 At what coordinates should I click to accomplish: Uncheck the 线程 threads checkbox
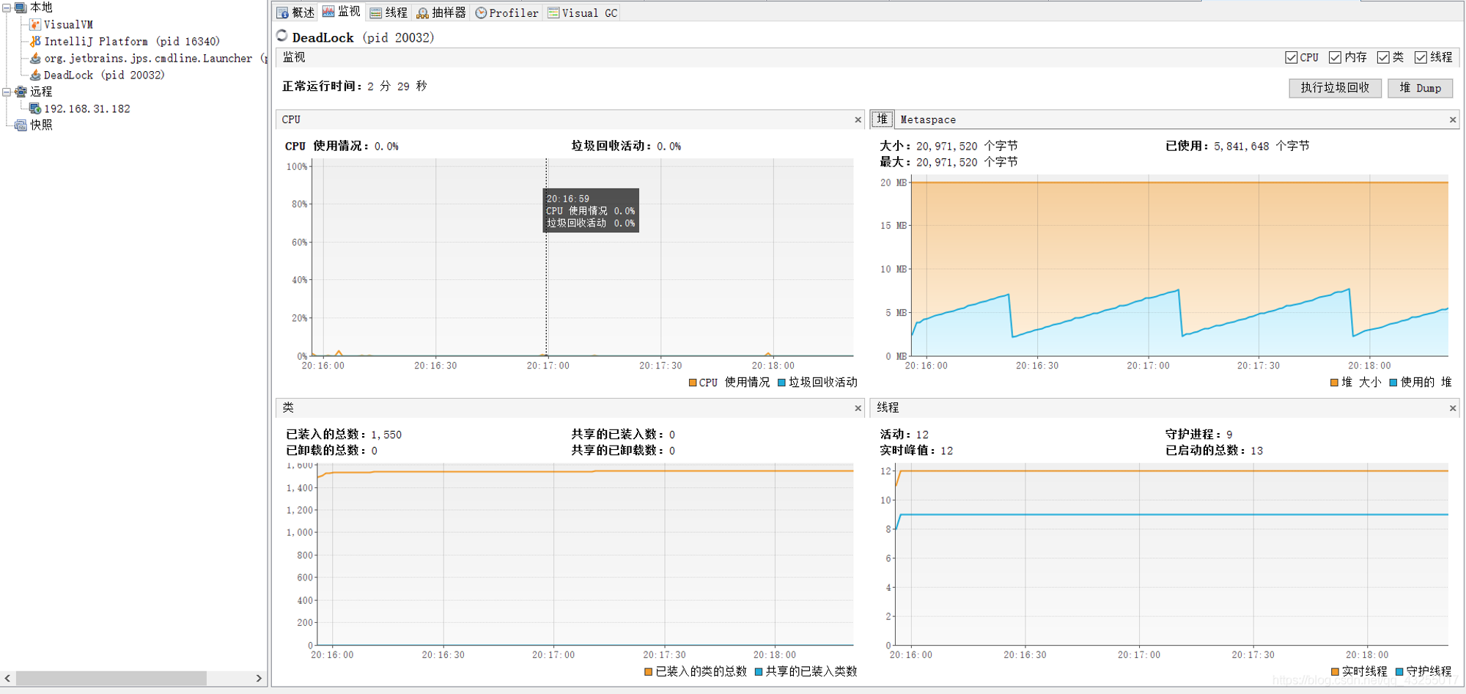(x=1421, y=57)
